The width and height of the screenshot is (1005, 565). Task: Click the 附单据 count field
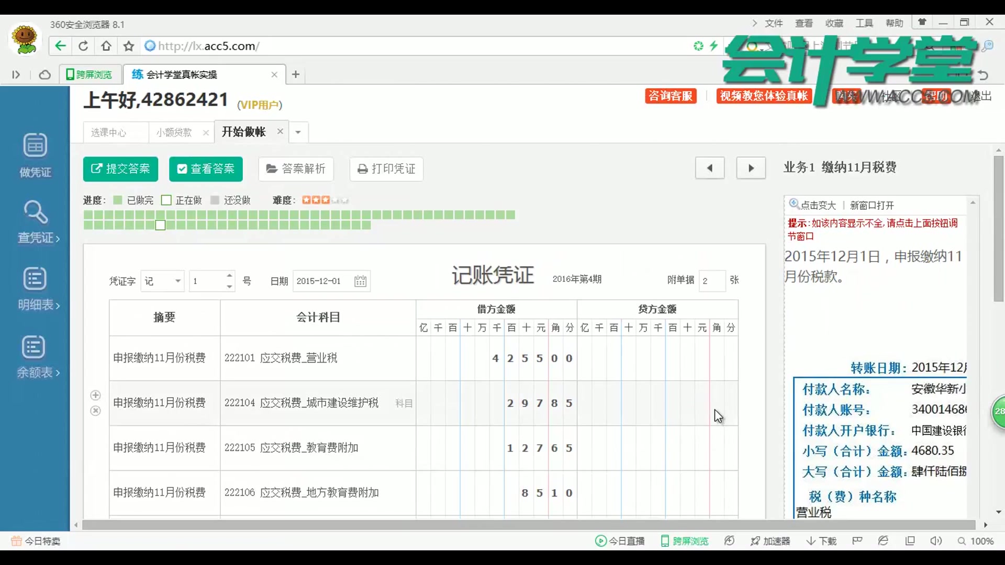pos(712,280)
